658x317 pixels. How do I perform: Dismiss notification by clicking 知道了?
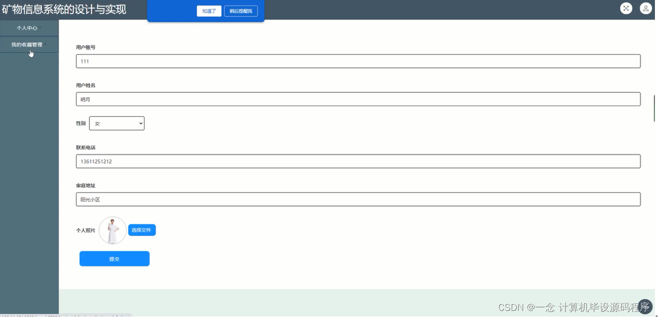tap(208, 11)
